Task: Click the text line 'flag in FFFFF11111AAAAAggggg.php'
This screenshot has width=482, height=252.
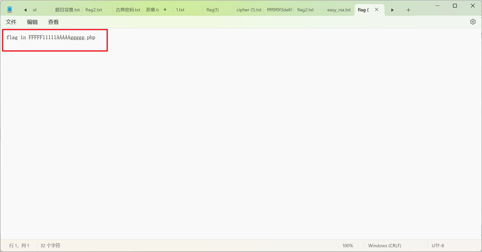Action: [51, 38]
